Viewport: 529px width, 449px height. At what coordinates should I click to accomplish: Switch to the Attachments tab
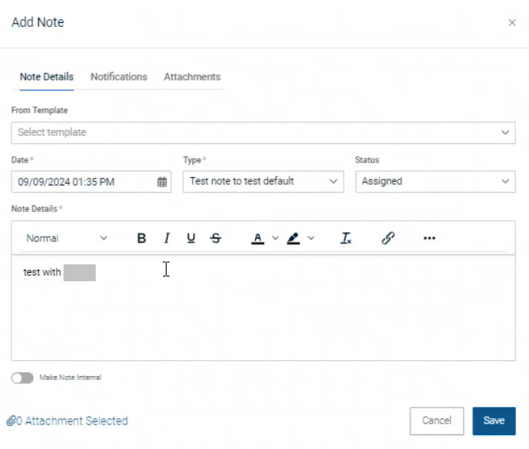(x=192, y=77)
